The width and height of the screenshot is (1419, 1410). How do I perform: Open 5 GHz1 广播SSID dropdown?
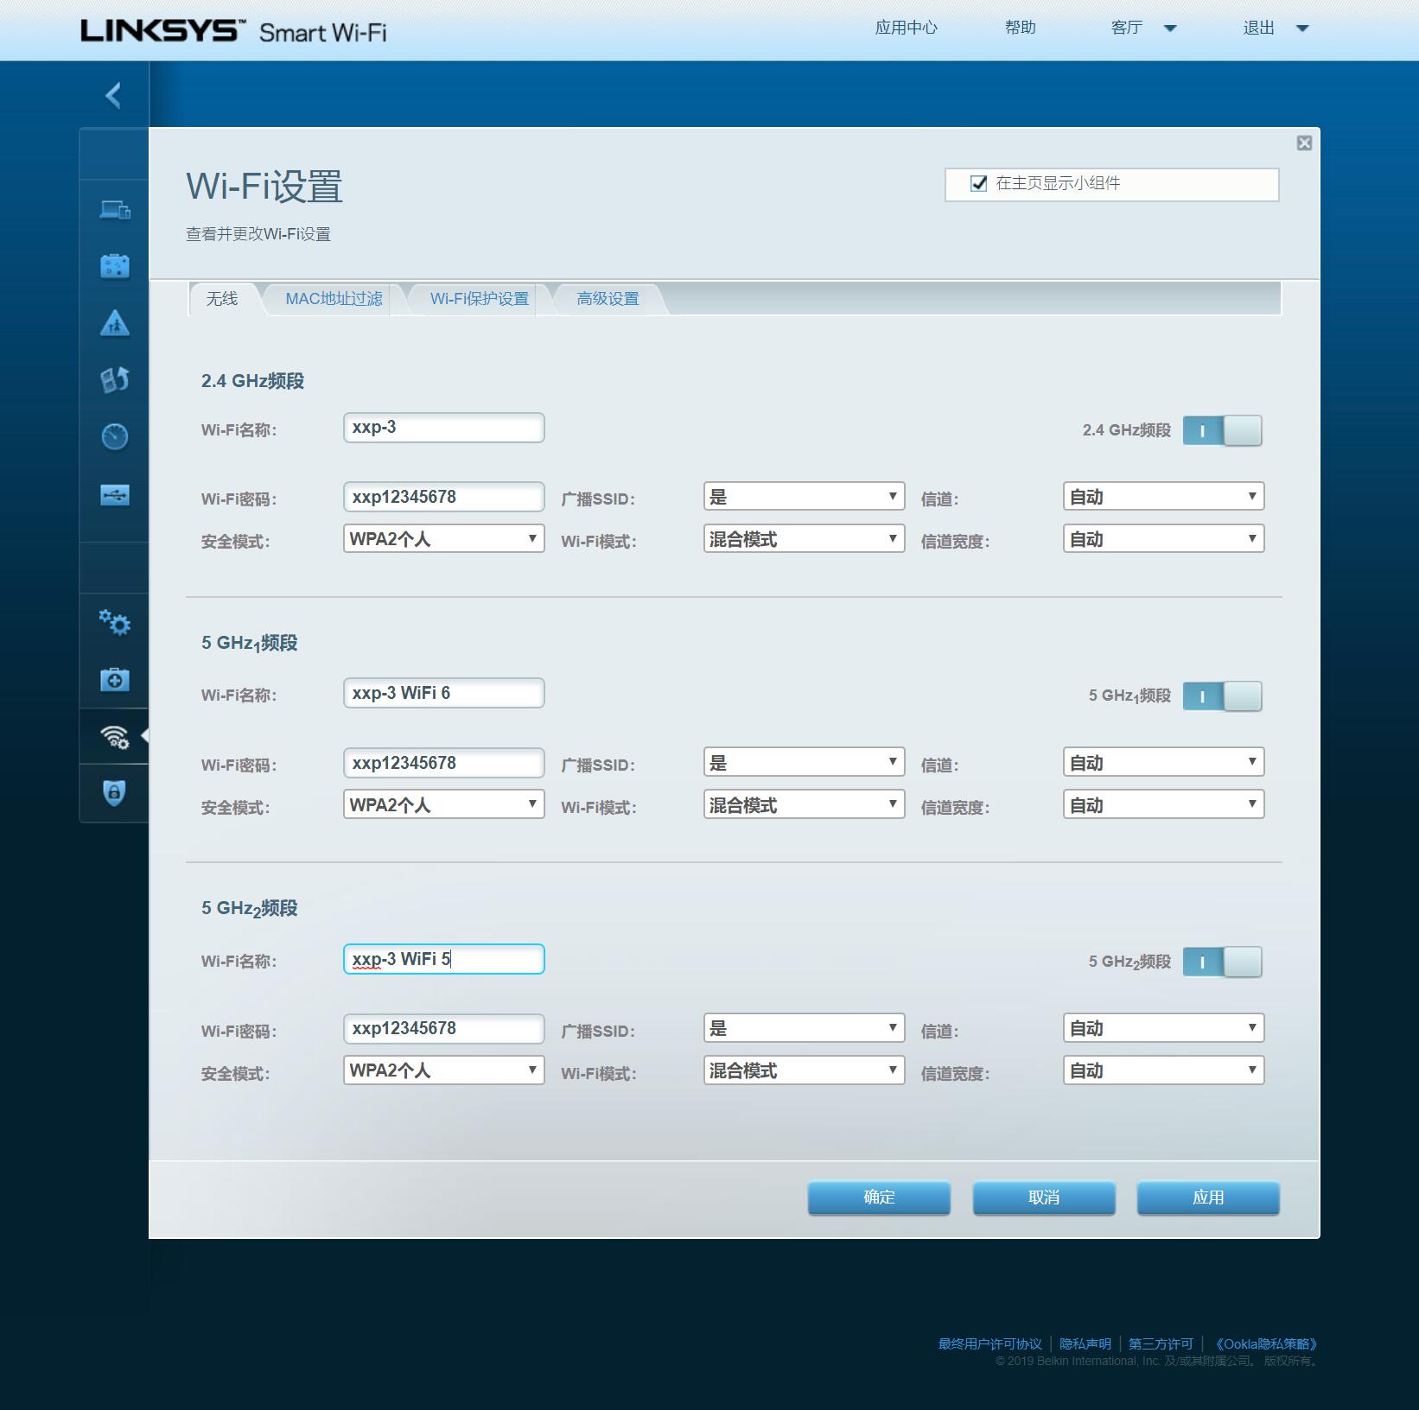(805, 762)
